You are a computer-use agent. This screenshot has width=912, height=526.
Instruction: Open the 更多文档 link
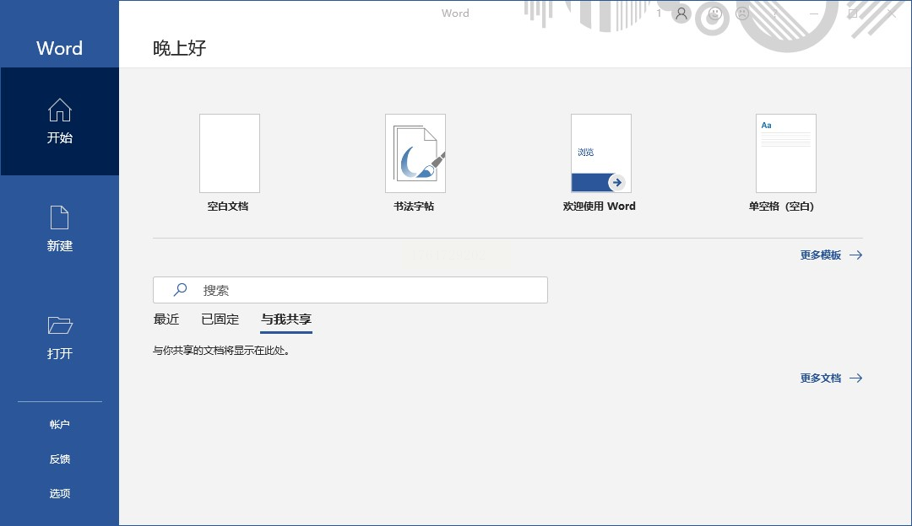pos(831,378)
